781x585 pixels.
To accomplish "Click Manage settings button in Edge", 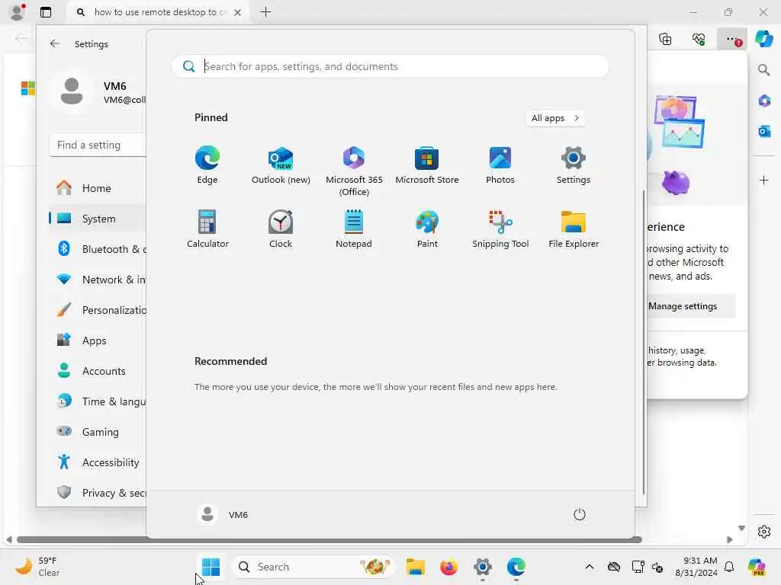I will coord(690,306).
